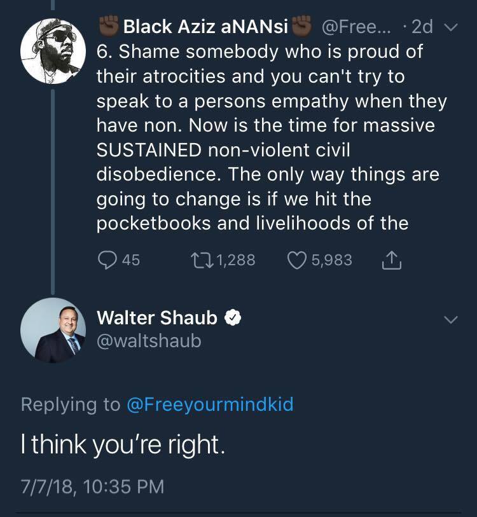
Task: Open the @Freeyourmindkid mention link
Action: point(211,404)
